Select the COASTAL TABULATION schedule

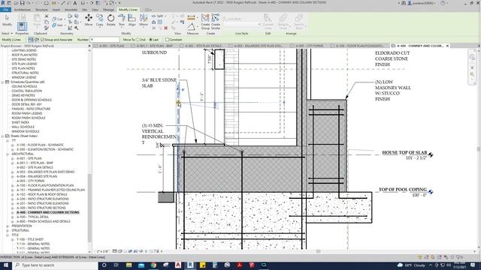[x=27, y=91]
